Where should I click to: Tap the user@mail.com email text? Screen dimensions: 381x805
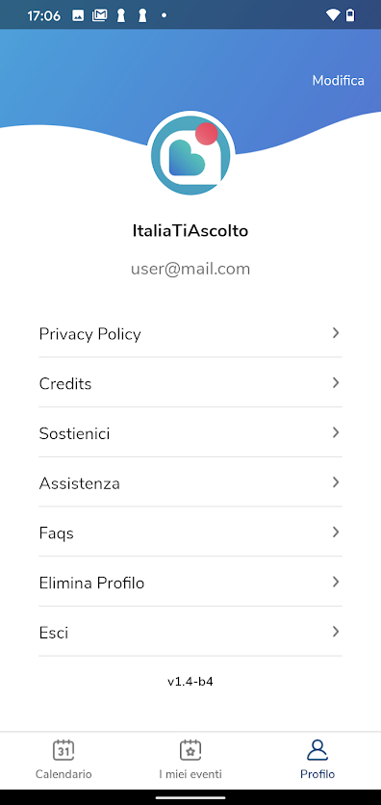[190, 269]
